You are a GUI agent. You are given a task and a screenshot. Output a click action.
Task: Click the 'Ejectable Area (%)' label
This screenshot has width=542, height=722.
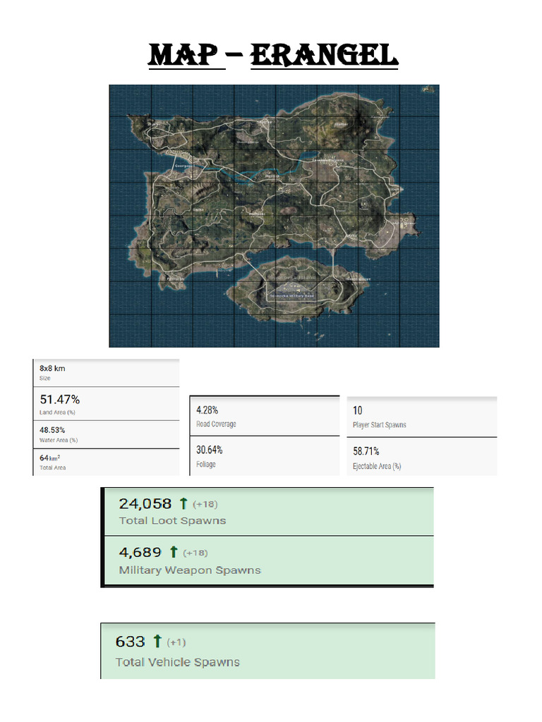377,466
